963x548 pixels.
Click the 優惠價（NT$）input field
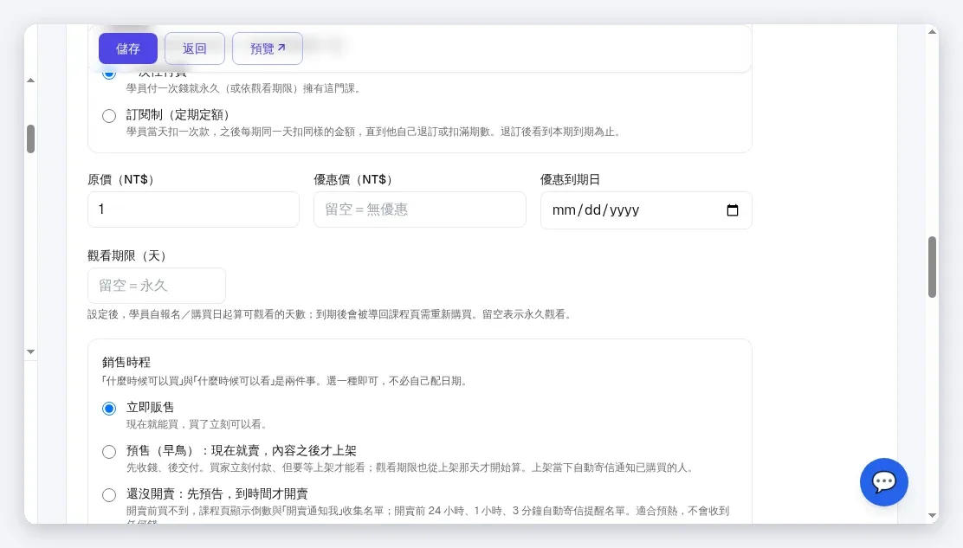pos(419,210)
